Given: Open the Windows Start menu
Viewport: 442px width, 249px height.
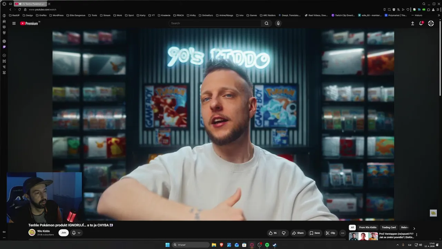Looking at the screenshot, I should 167,245.
